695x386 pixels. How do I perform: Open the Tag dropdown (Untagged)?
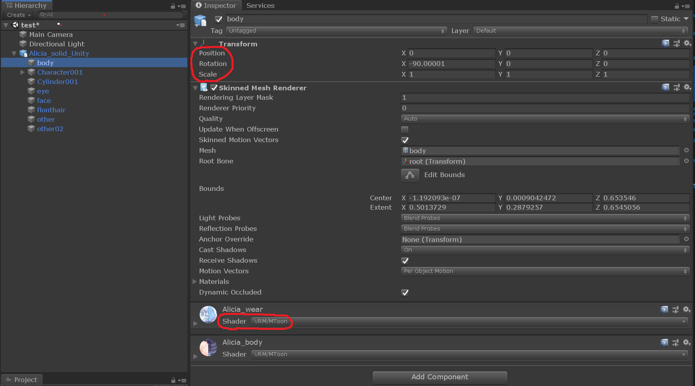click(336, 31)
